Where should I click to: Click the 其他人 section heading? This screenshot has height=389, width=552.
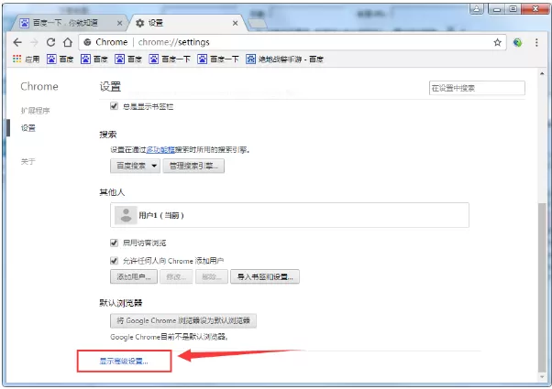click(112, 192)
